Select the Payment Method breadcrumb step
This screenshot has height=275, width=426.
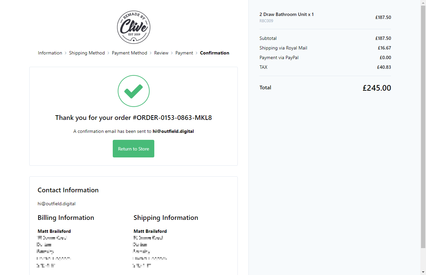129,53
